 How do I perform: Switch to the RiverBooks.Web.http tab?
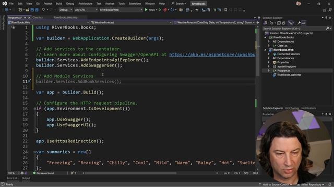(65, 18)
